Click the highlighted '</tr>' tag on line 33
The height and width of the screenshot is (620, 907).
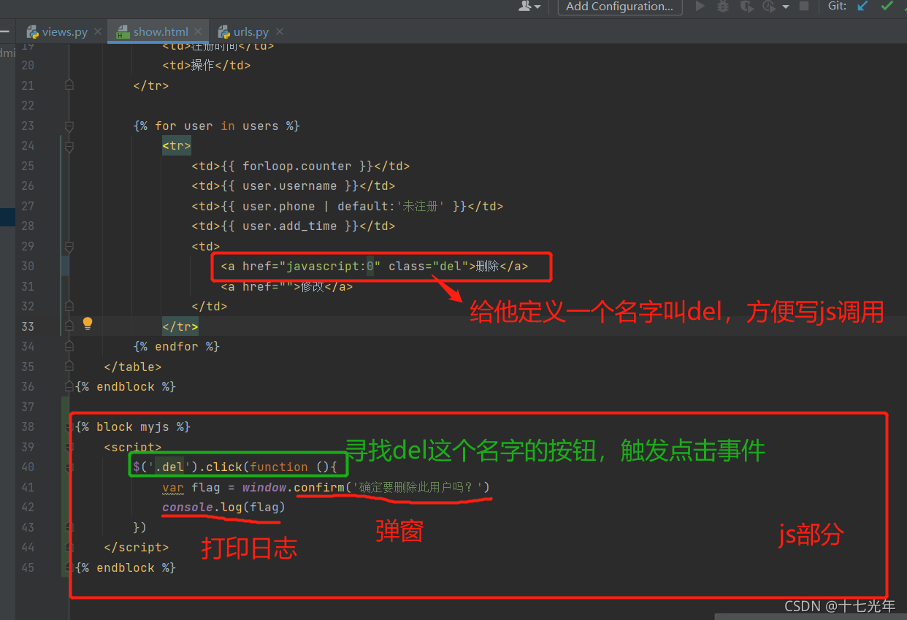[x=180, y=326]
